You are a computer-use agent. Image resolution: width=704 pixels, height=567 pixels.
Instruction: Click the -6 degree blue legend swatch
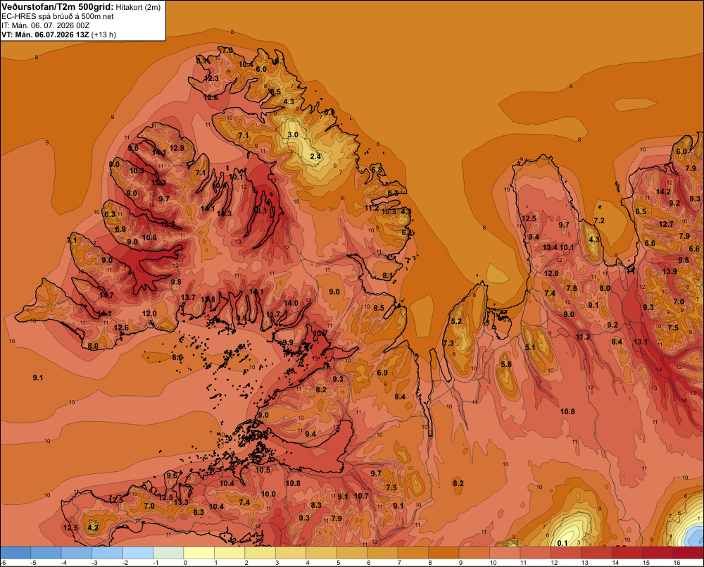(15, 553)
